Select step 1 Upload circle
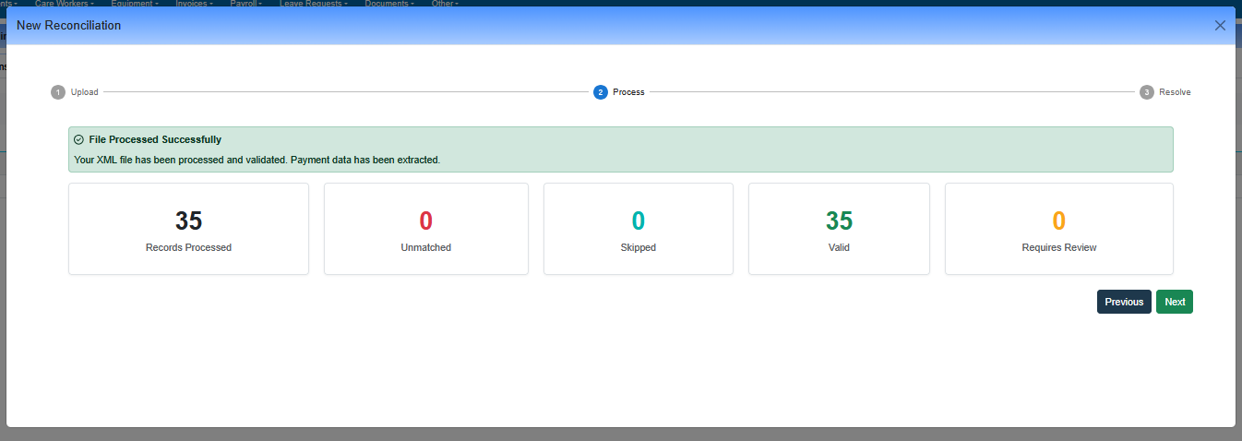The height and width of the screenshot is (441, 1242). [58, 92]
